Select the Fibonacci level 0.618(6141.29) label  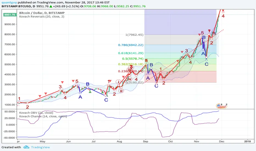point(131,53)
